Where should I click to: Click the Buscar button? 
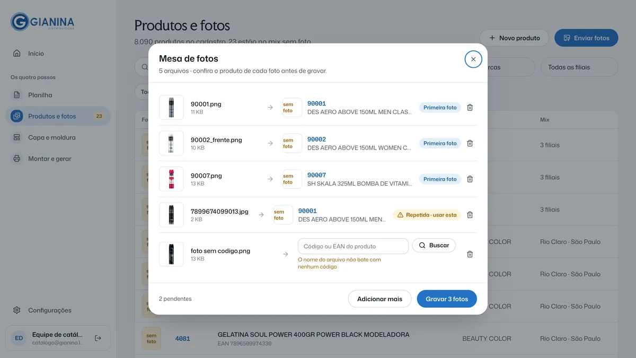click(434, 246)
